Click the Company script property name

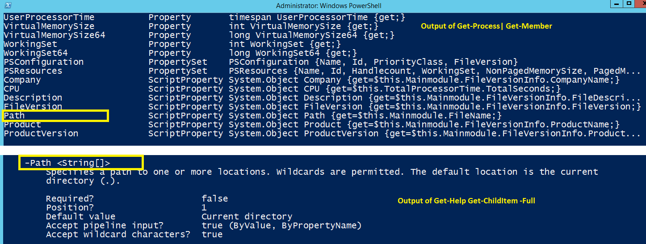click(x=22, y=80)
